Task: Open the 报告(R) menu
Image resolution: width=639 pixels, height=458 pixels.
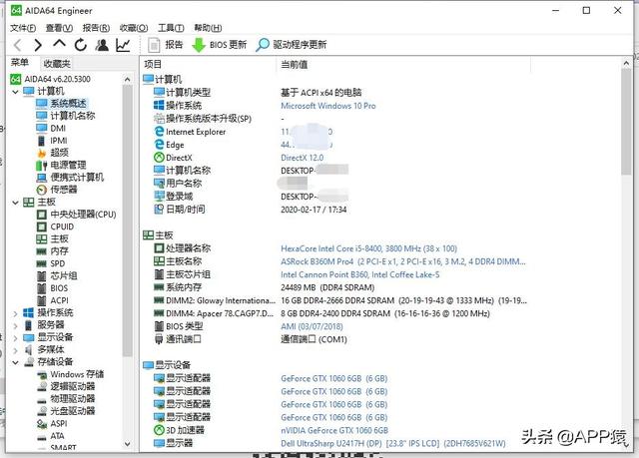Action: pyautogui.click(x=96, y=28)
